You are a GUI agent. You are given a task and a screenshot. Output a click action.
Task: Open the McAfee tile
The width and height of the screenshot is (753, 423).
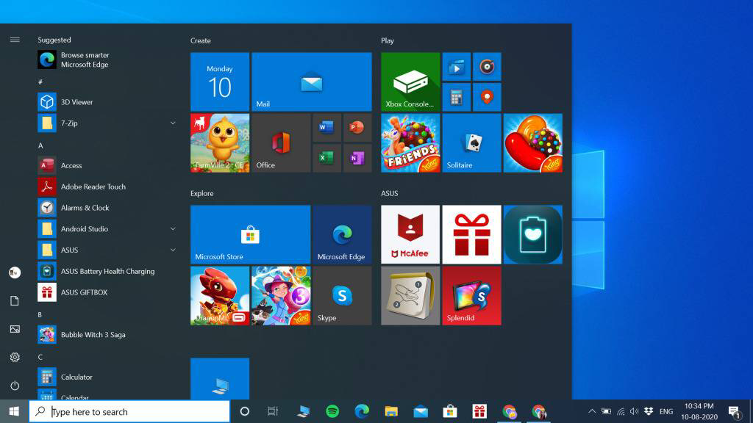(x=410, y=234)
